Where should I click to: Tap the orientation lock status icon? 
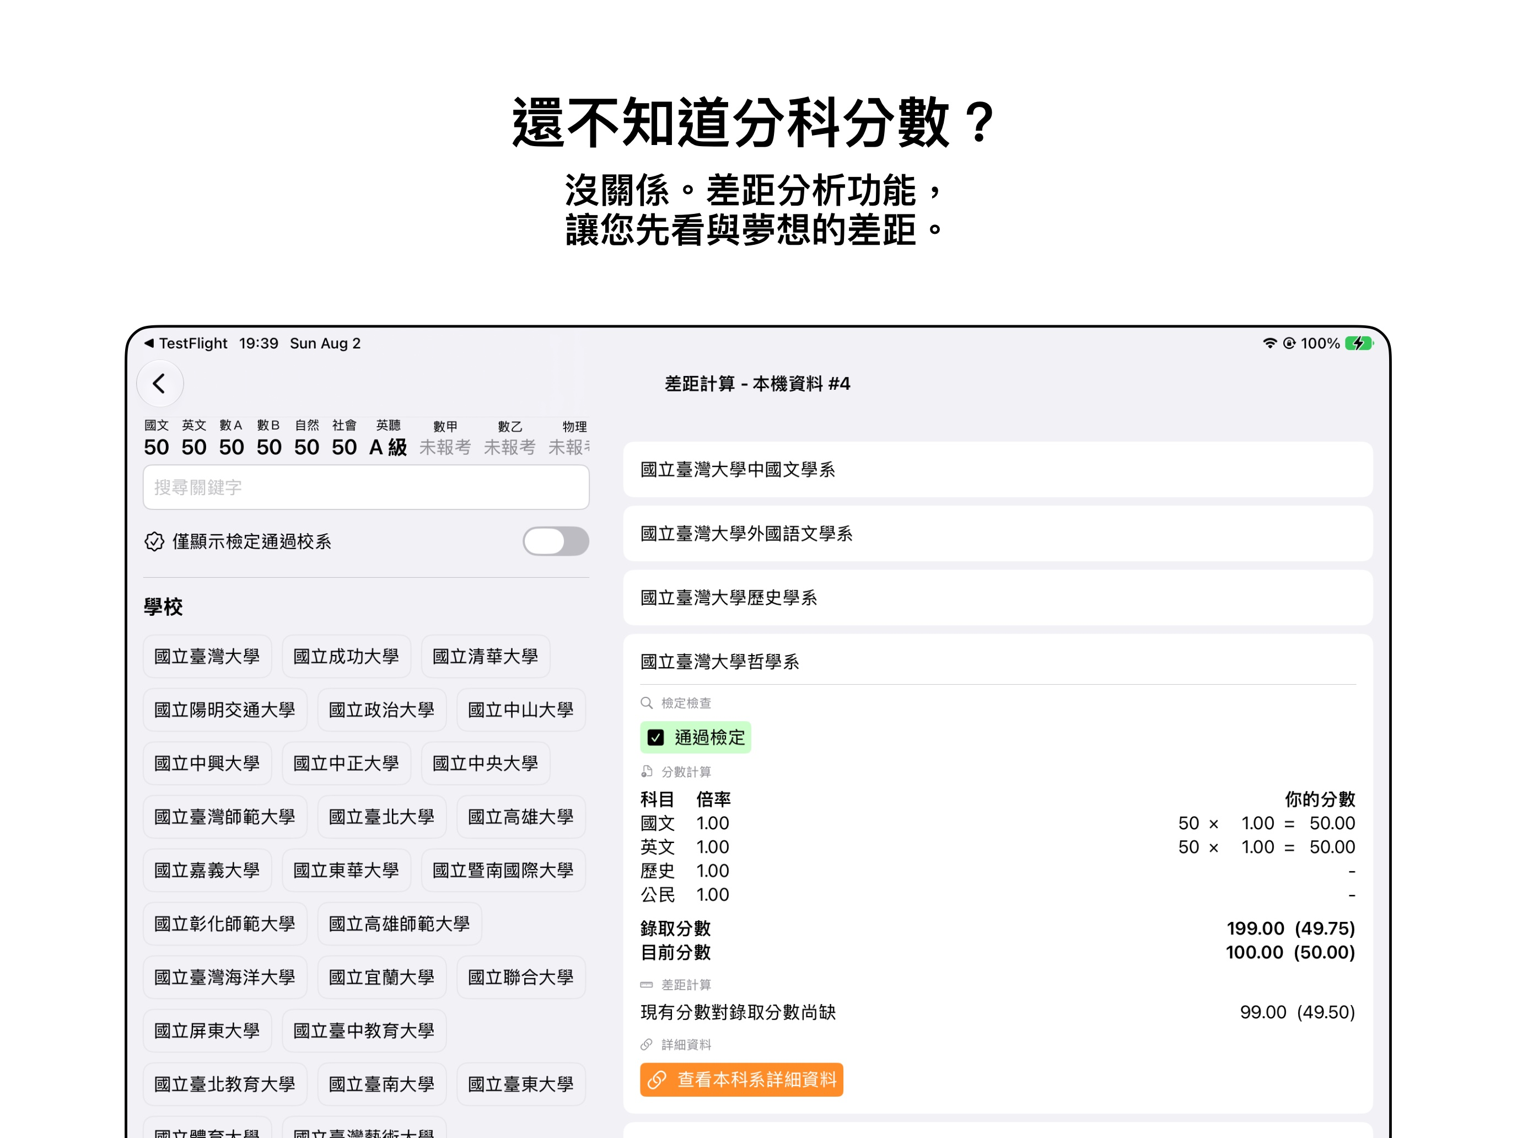click(1289, 343)
